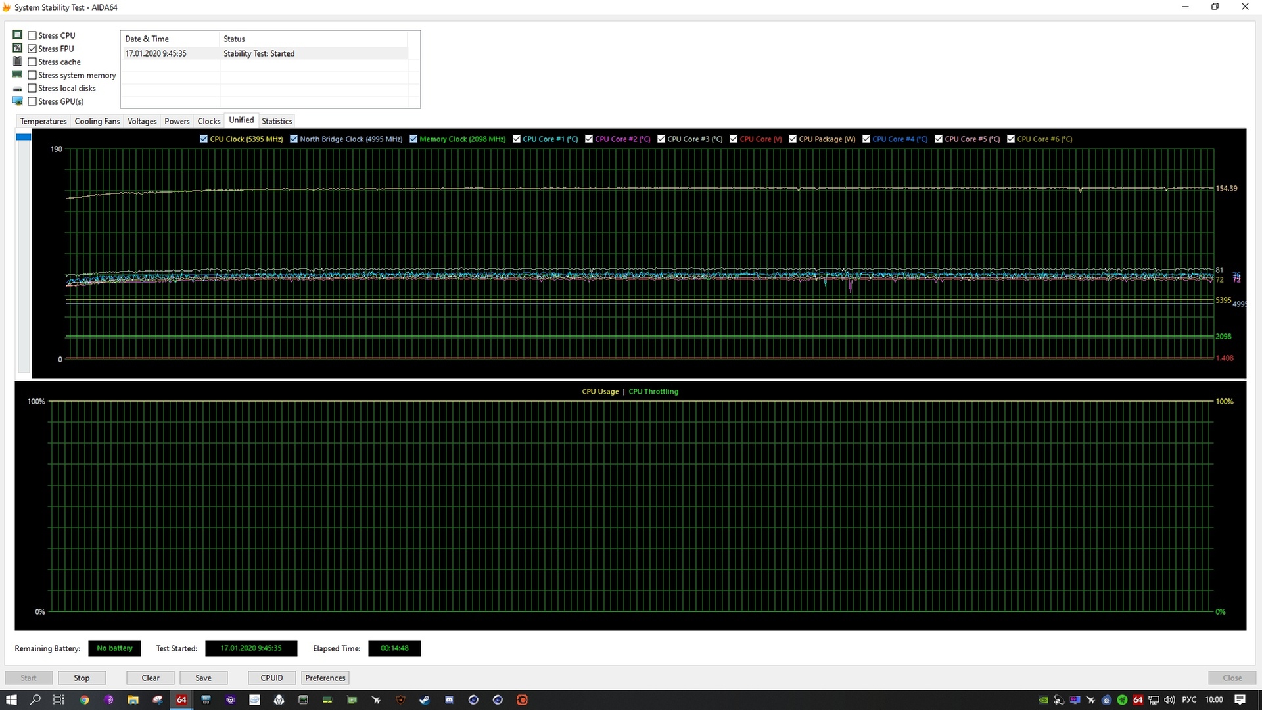Toggle CPU Core #1 temperature line
The image size is (1262, 710).
pyautogui.click(x=517, y=139)
